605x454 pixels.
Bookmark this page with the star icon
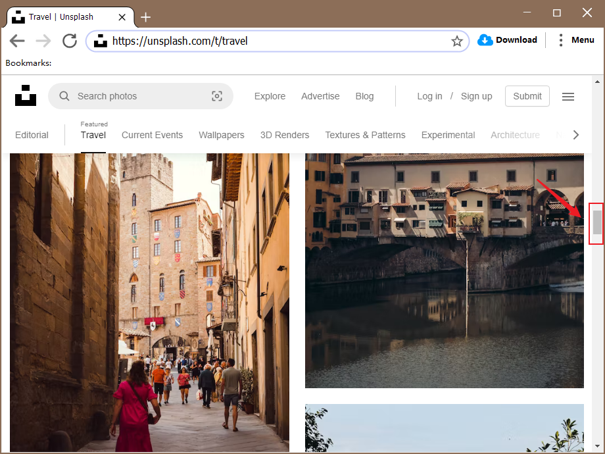click(x=457, y=41)
